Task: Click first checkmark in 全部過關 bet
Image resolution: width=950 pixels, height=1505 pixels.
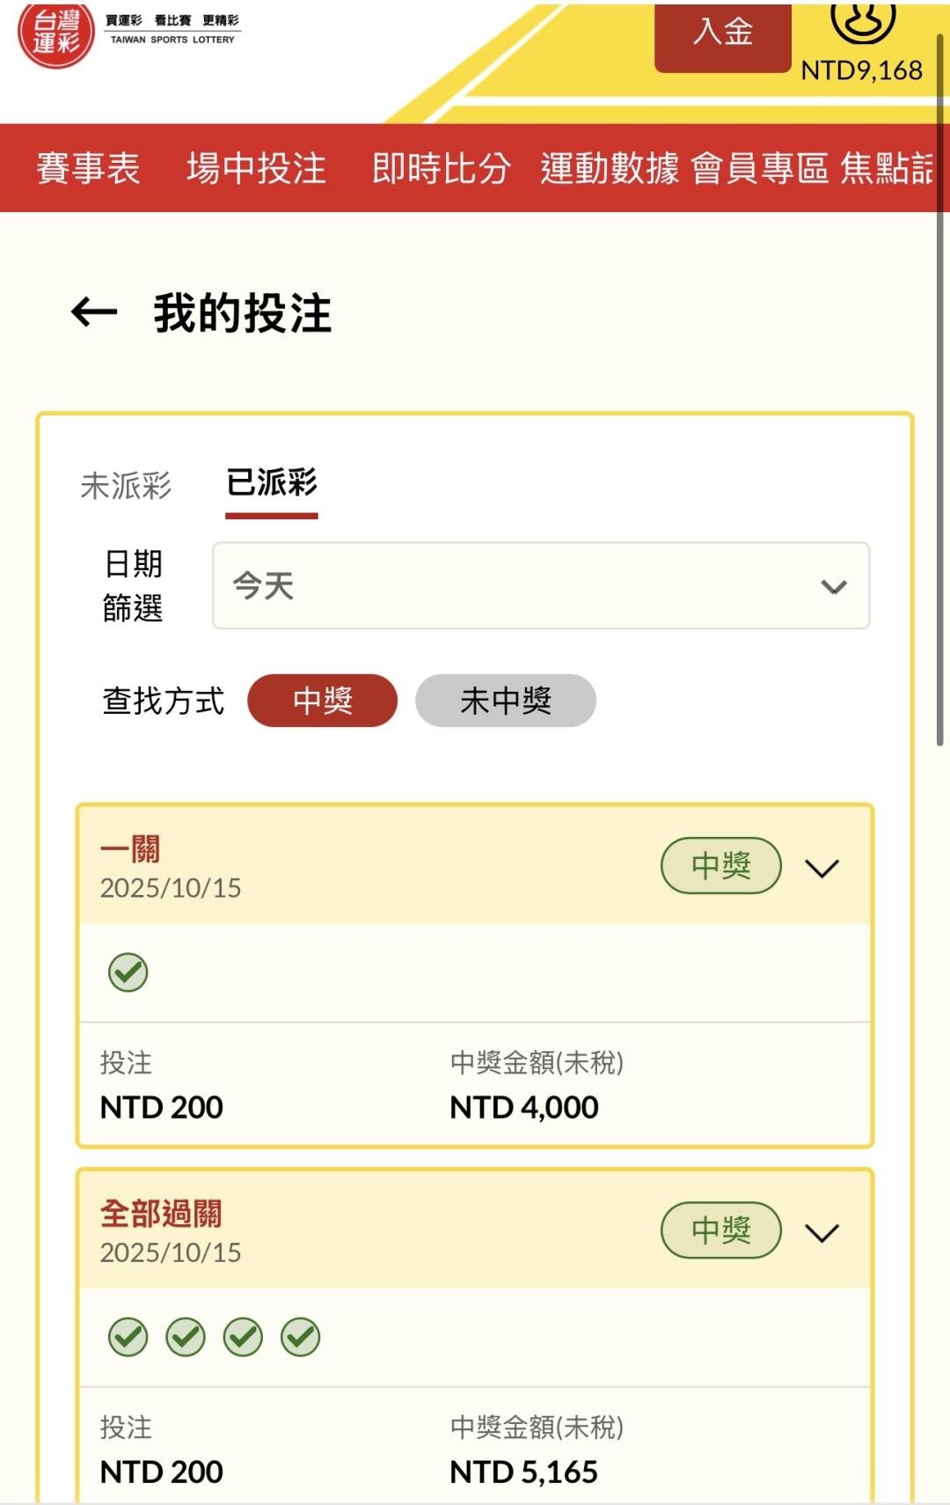Action: 128,1337
